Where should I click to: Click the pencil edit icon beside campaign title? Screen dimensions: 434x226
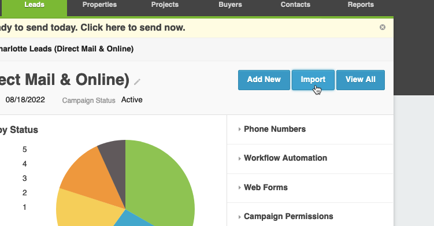138,81
